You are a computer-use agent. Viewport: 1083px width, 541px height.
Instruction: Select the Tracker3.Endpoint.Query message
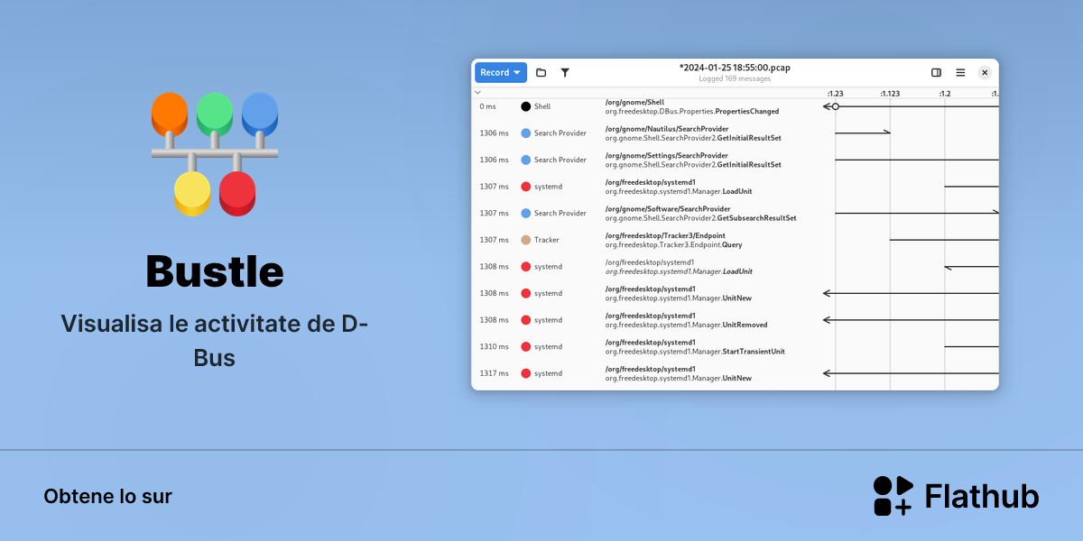[x=735, y=240]
